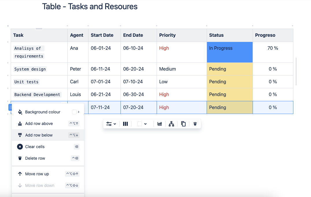
Task: Choose Move row up option
Action: [x=37, y=174]
